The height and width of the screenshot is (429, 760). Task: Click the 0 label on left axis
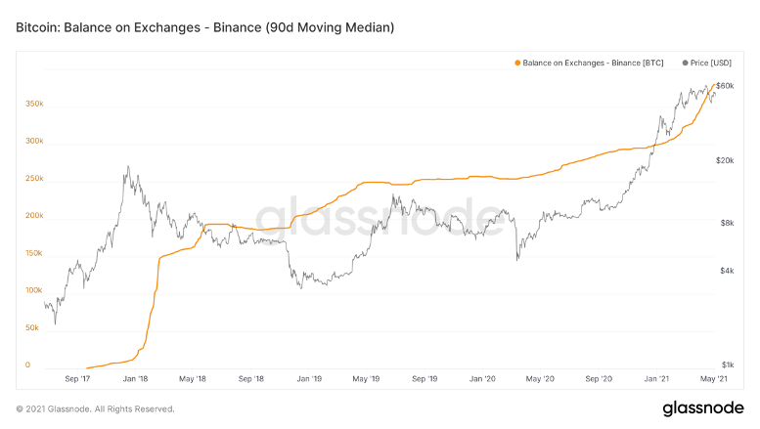click(28, 365)
